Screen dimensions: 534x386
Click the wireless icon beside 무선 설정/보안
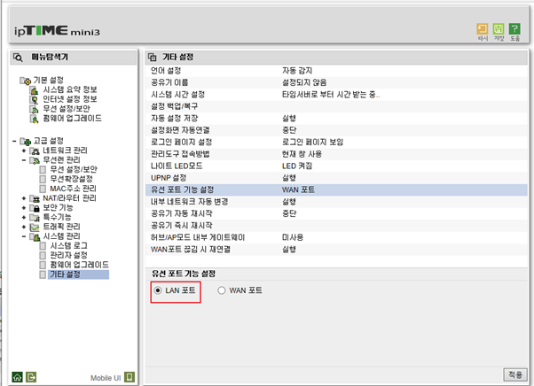pyautogui.click(x=34, y=110)
